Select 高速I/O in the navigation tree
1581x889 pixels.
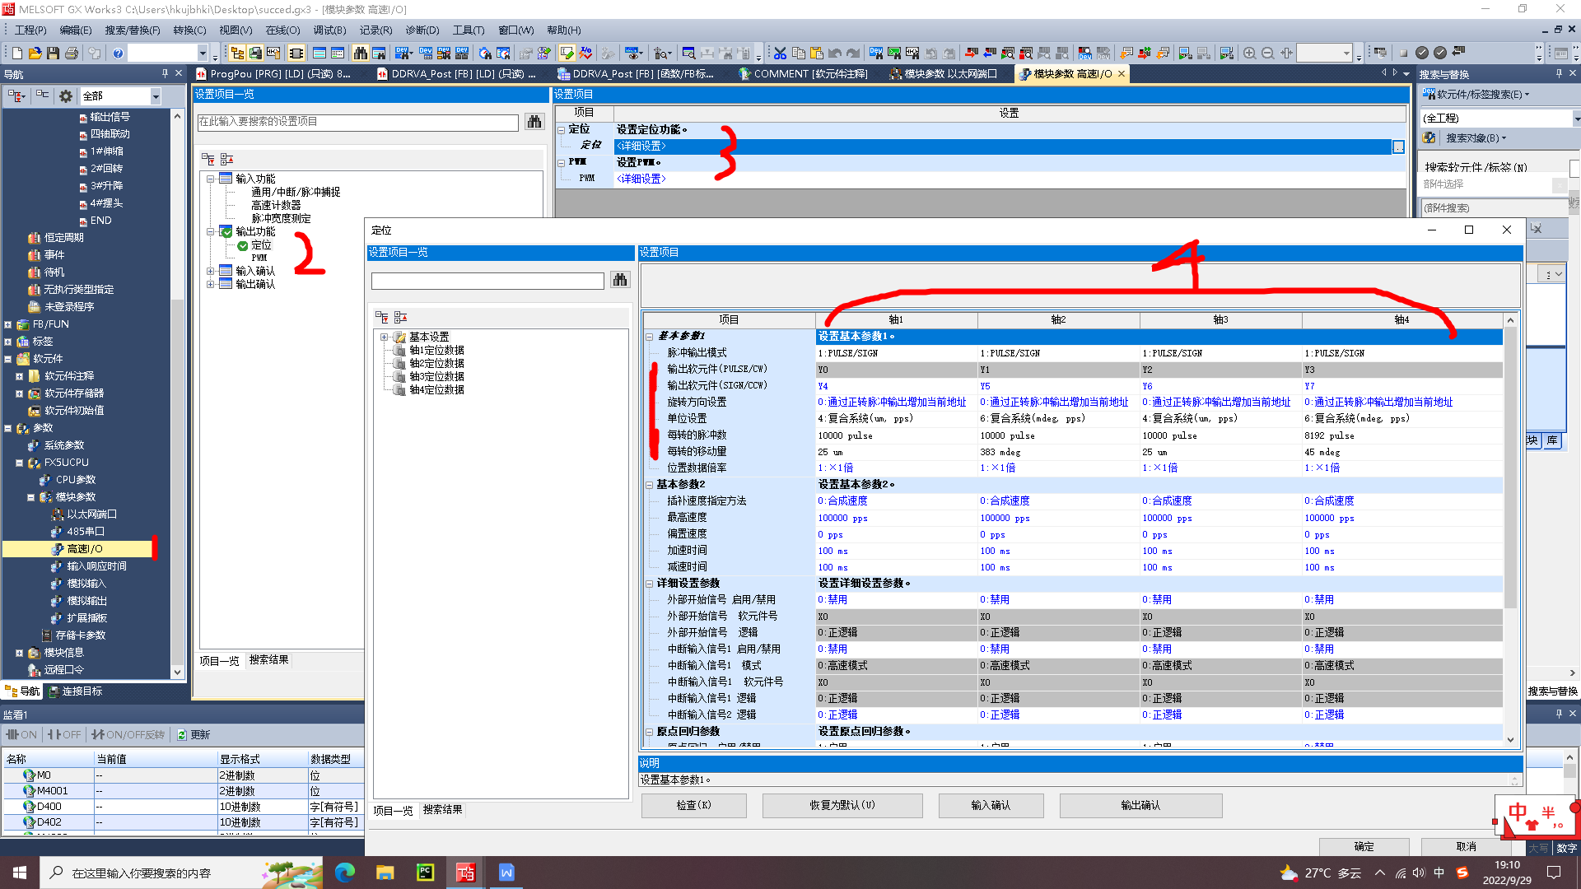click(85, 549)
